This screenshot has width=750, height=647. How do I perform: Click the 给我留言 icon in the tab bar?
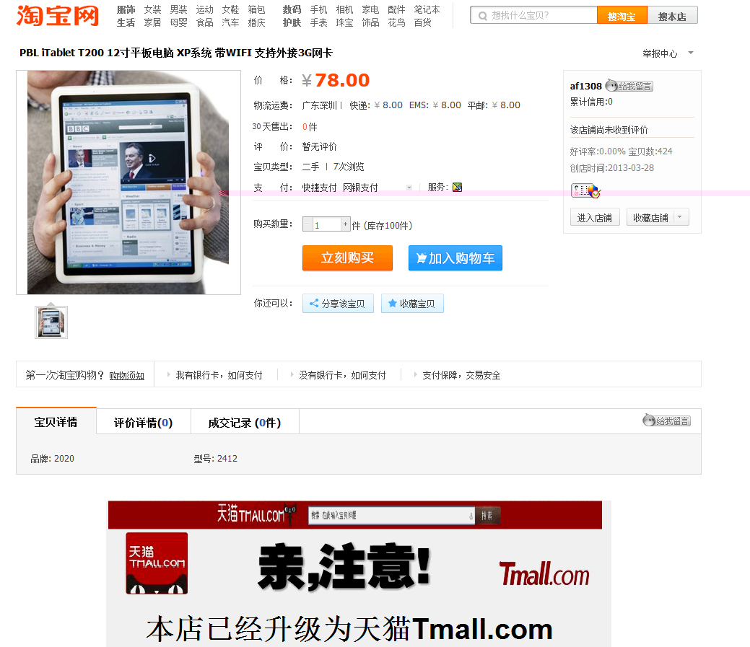[x=666, y=421]
